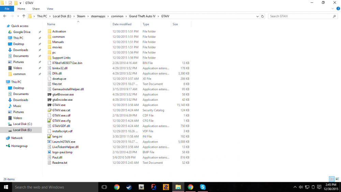
Task: Select the LaunchGTAIV.exe application icon
Action: click(49, 142)
